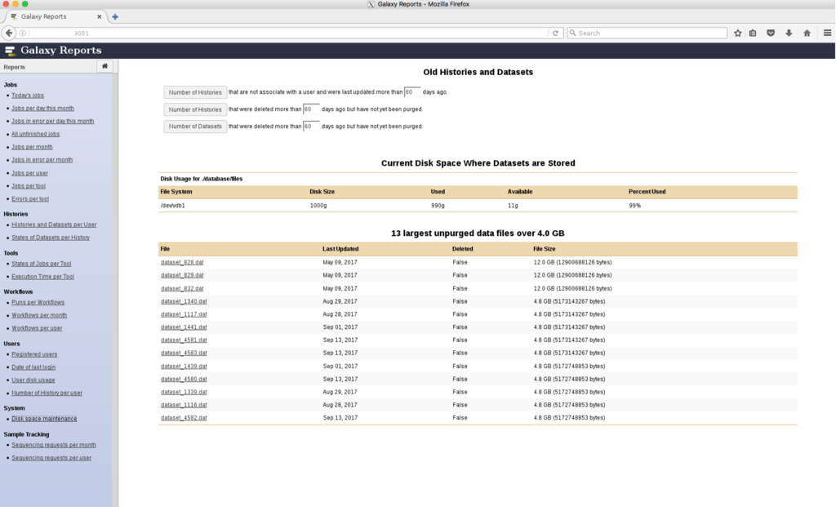Click the 99% percent used value

tap(635, 206)
